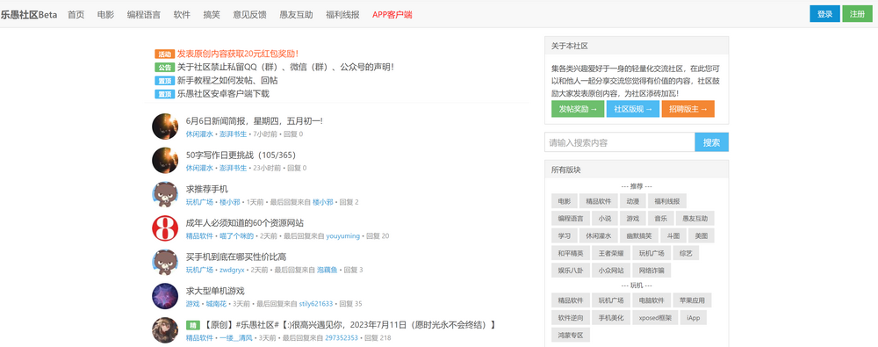Open 电影 in the top navigation bar
The image size is (878, 347).
pos(105,15)
